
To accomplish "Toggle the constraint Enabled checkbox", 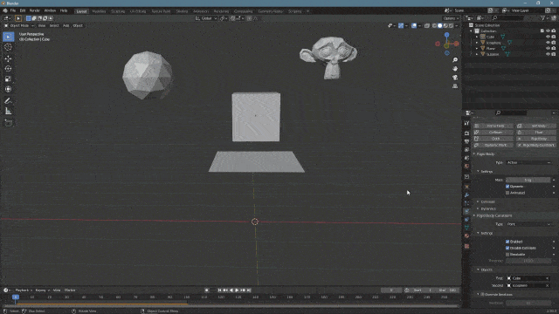I will click(507, 242).
